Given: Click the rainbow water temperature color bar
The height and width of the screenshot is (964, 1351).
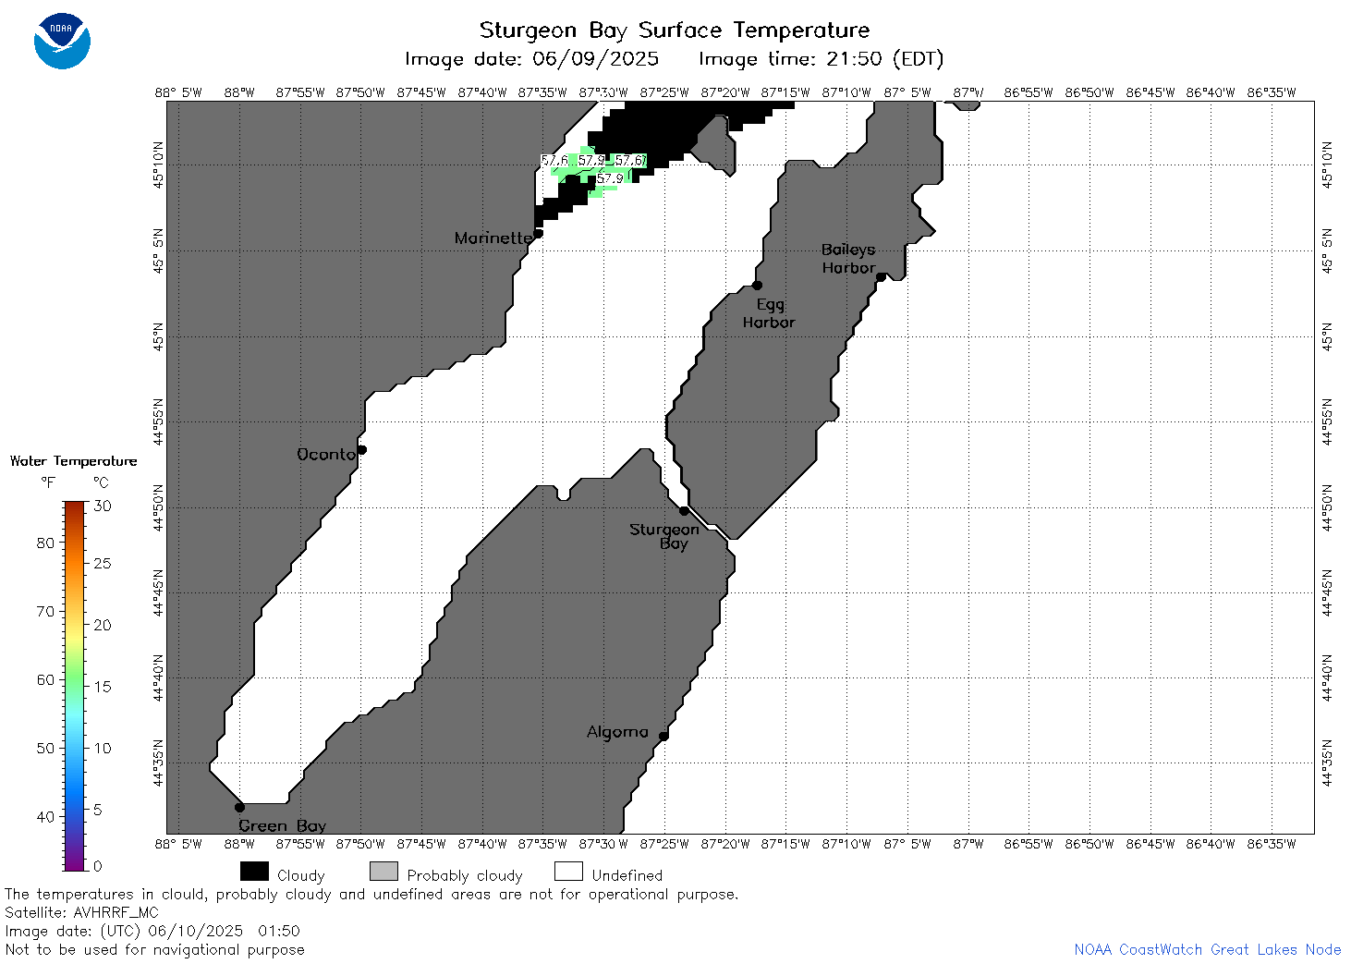Looking at the screenshot, I should (x=74, y=686).
